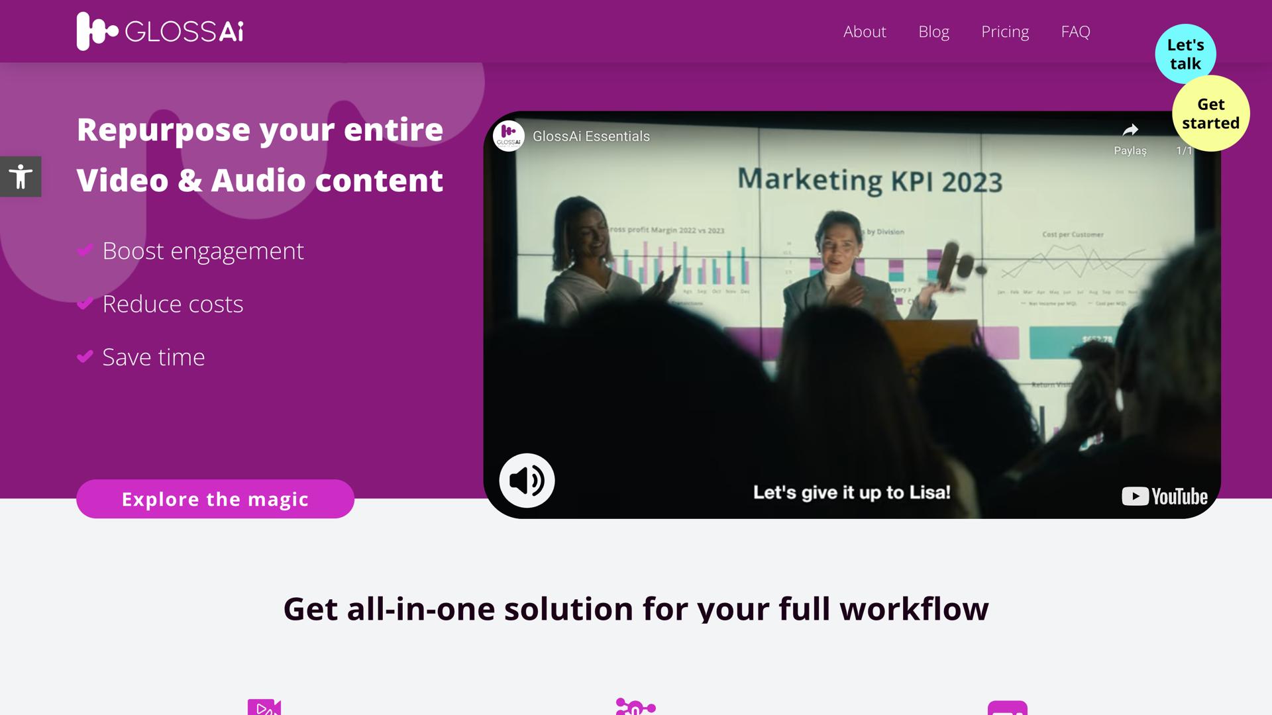Navigate to the FAQ page
Viewport: 1272px width, 715px height.
1075,32
